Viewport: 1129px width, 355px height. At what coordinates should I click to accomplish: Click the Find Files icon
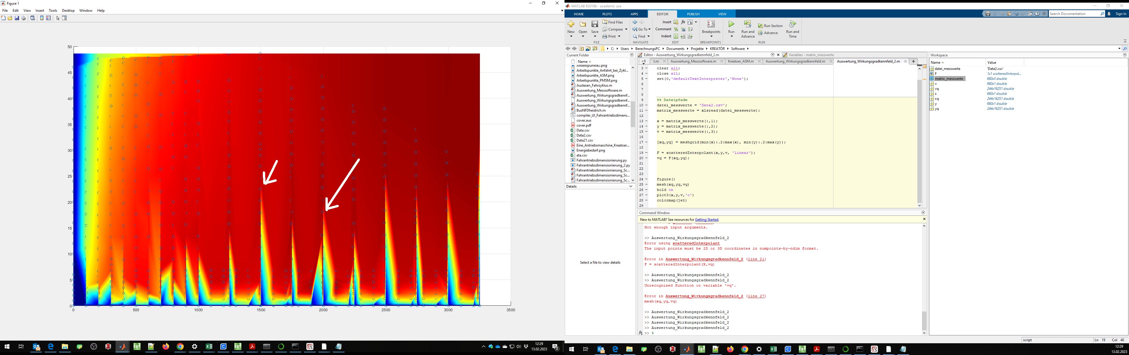605,22
